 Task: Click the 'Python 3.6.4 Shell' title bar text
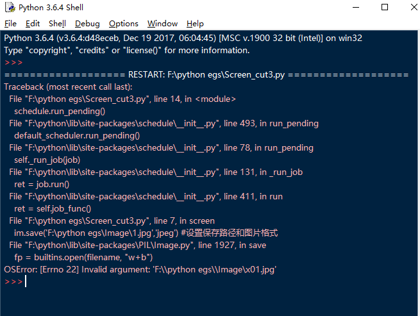(51, 8)
